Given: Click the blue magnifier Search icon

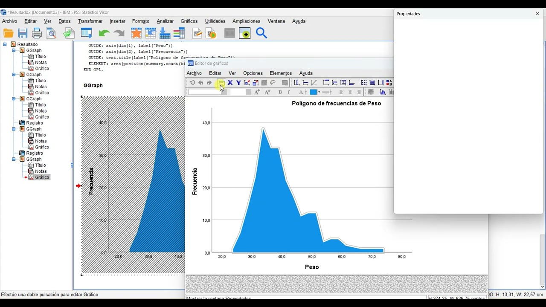Looking at the screenshot, I should (x=261, y=33).
